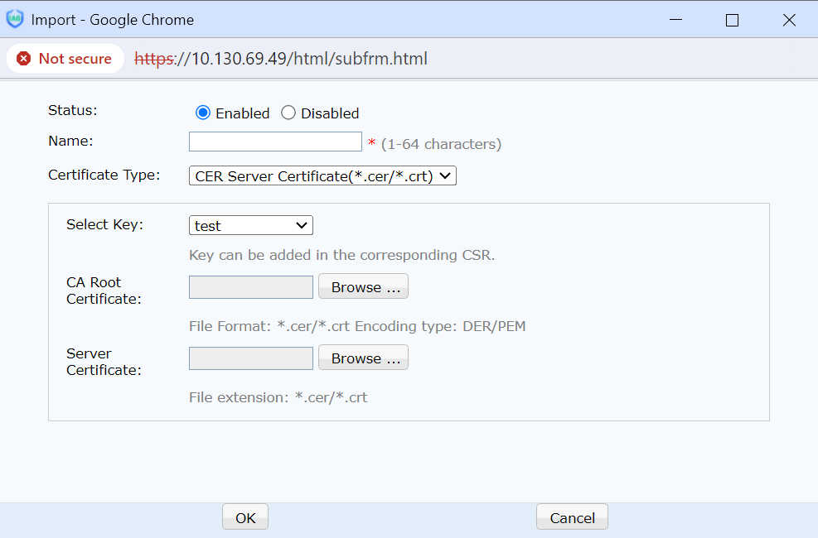The height and width of the screenshot is (538, 818).
Task: Expand the Select Key dropdown
Action: [250, 225]
